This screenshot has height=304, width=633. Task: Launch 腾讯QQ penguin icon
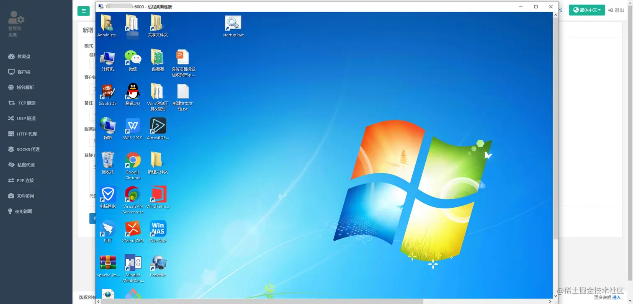coord(133,95)
